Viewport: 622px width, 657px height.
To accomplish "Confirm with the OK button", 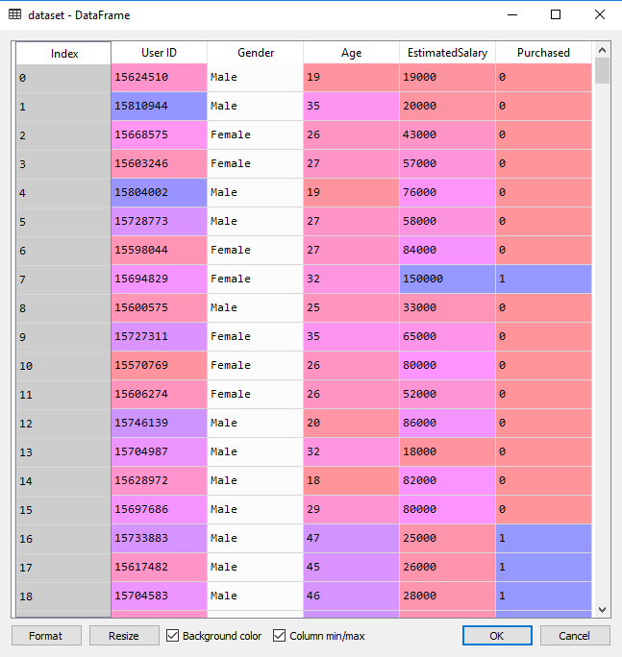I will [497, 636].
